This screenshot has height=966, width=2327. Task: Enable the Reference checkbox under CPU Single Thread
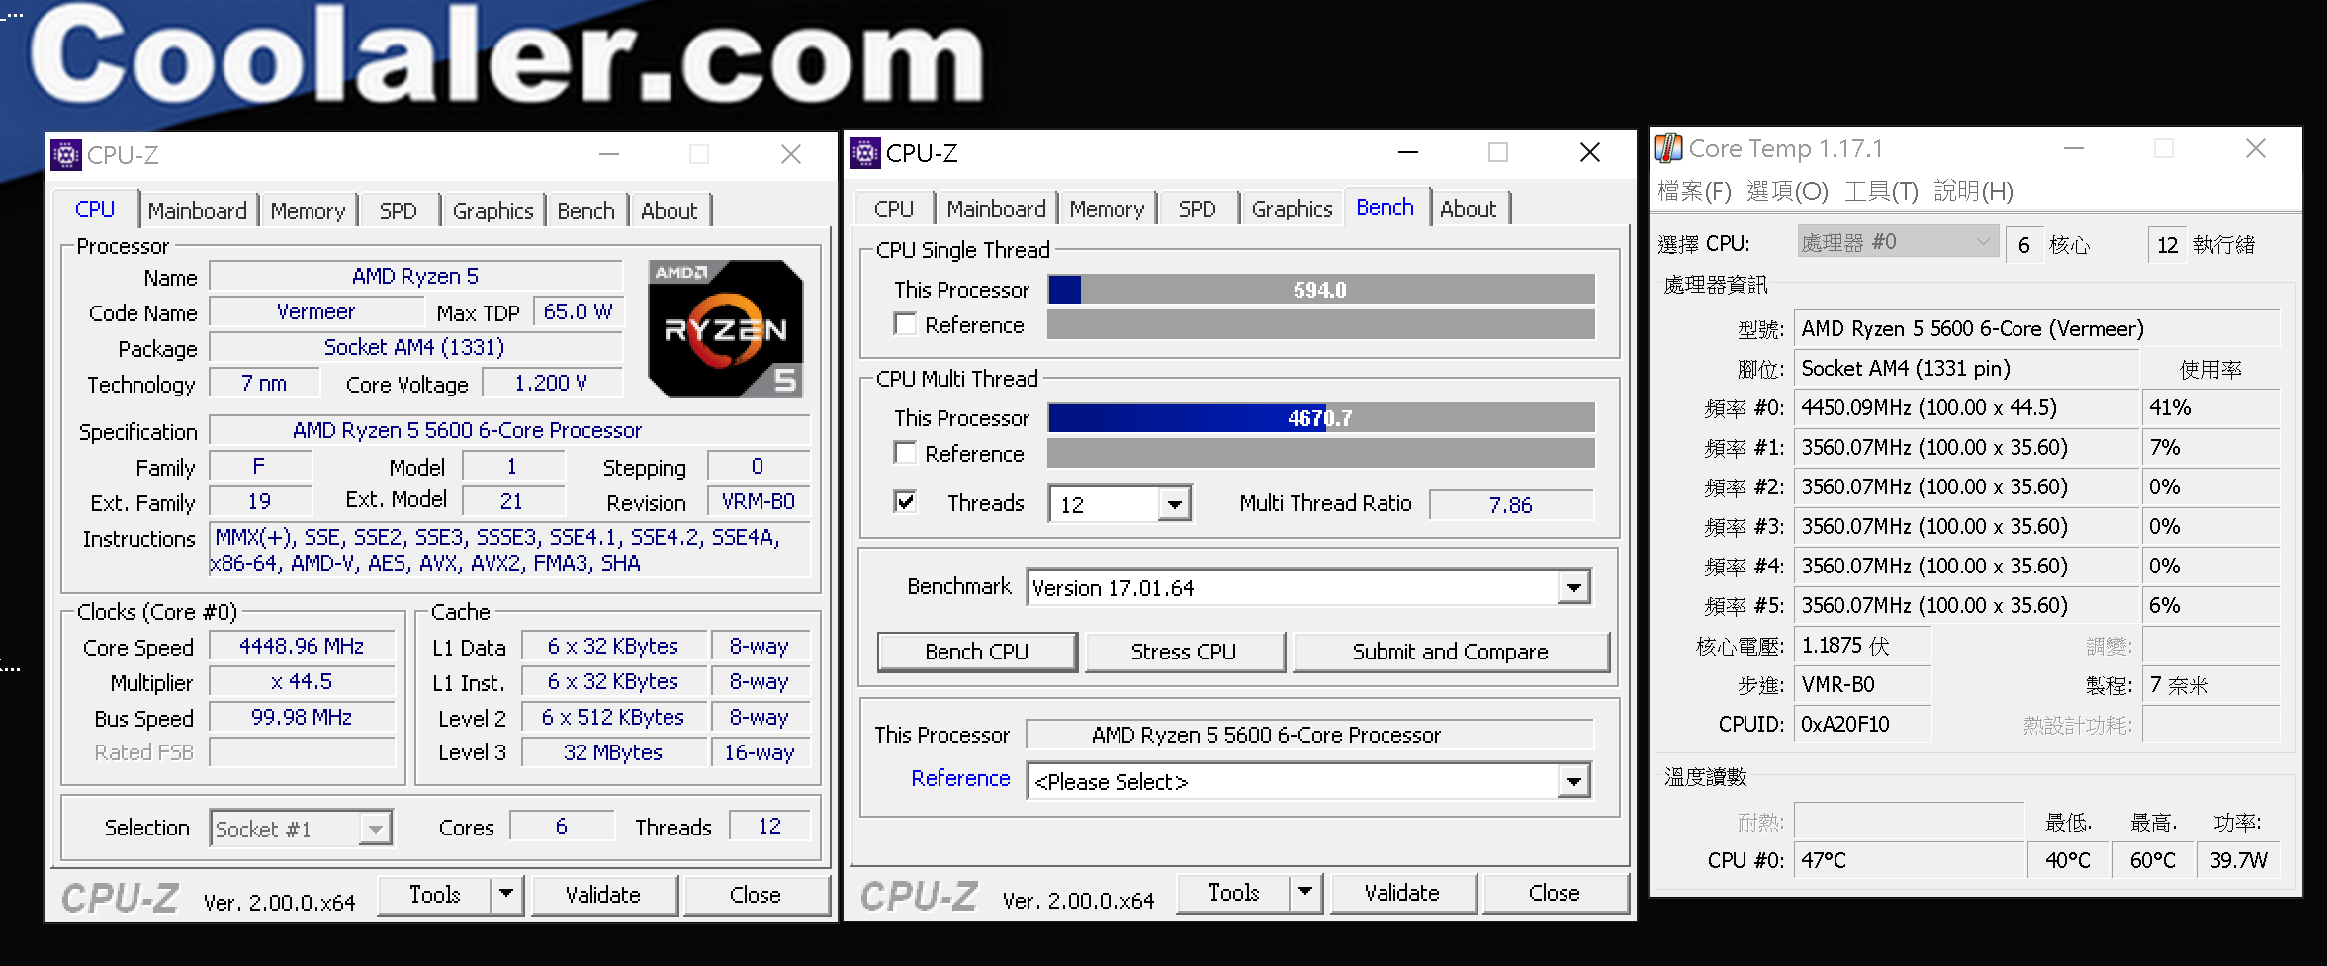click(x=904, y=324)
